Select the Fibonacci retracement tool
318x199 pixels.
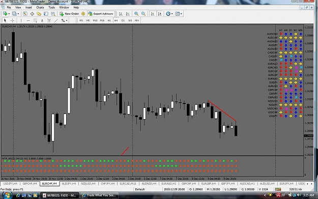coord(35,20)
